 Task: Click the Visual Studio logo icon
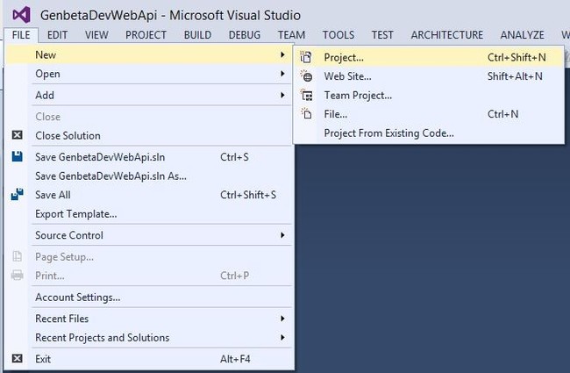[21, 15]
